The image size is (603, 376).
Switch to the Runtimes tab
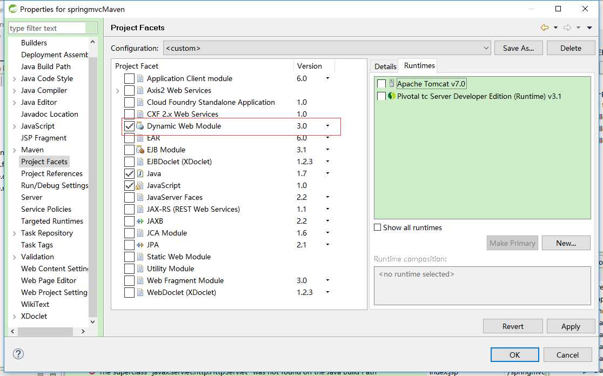[x=419, y=66]
